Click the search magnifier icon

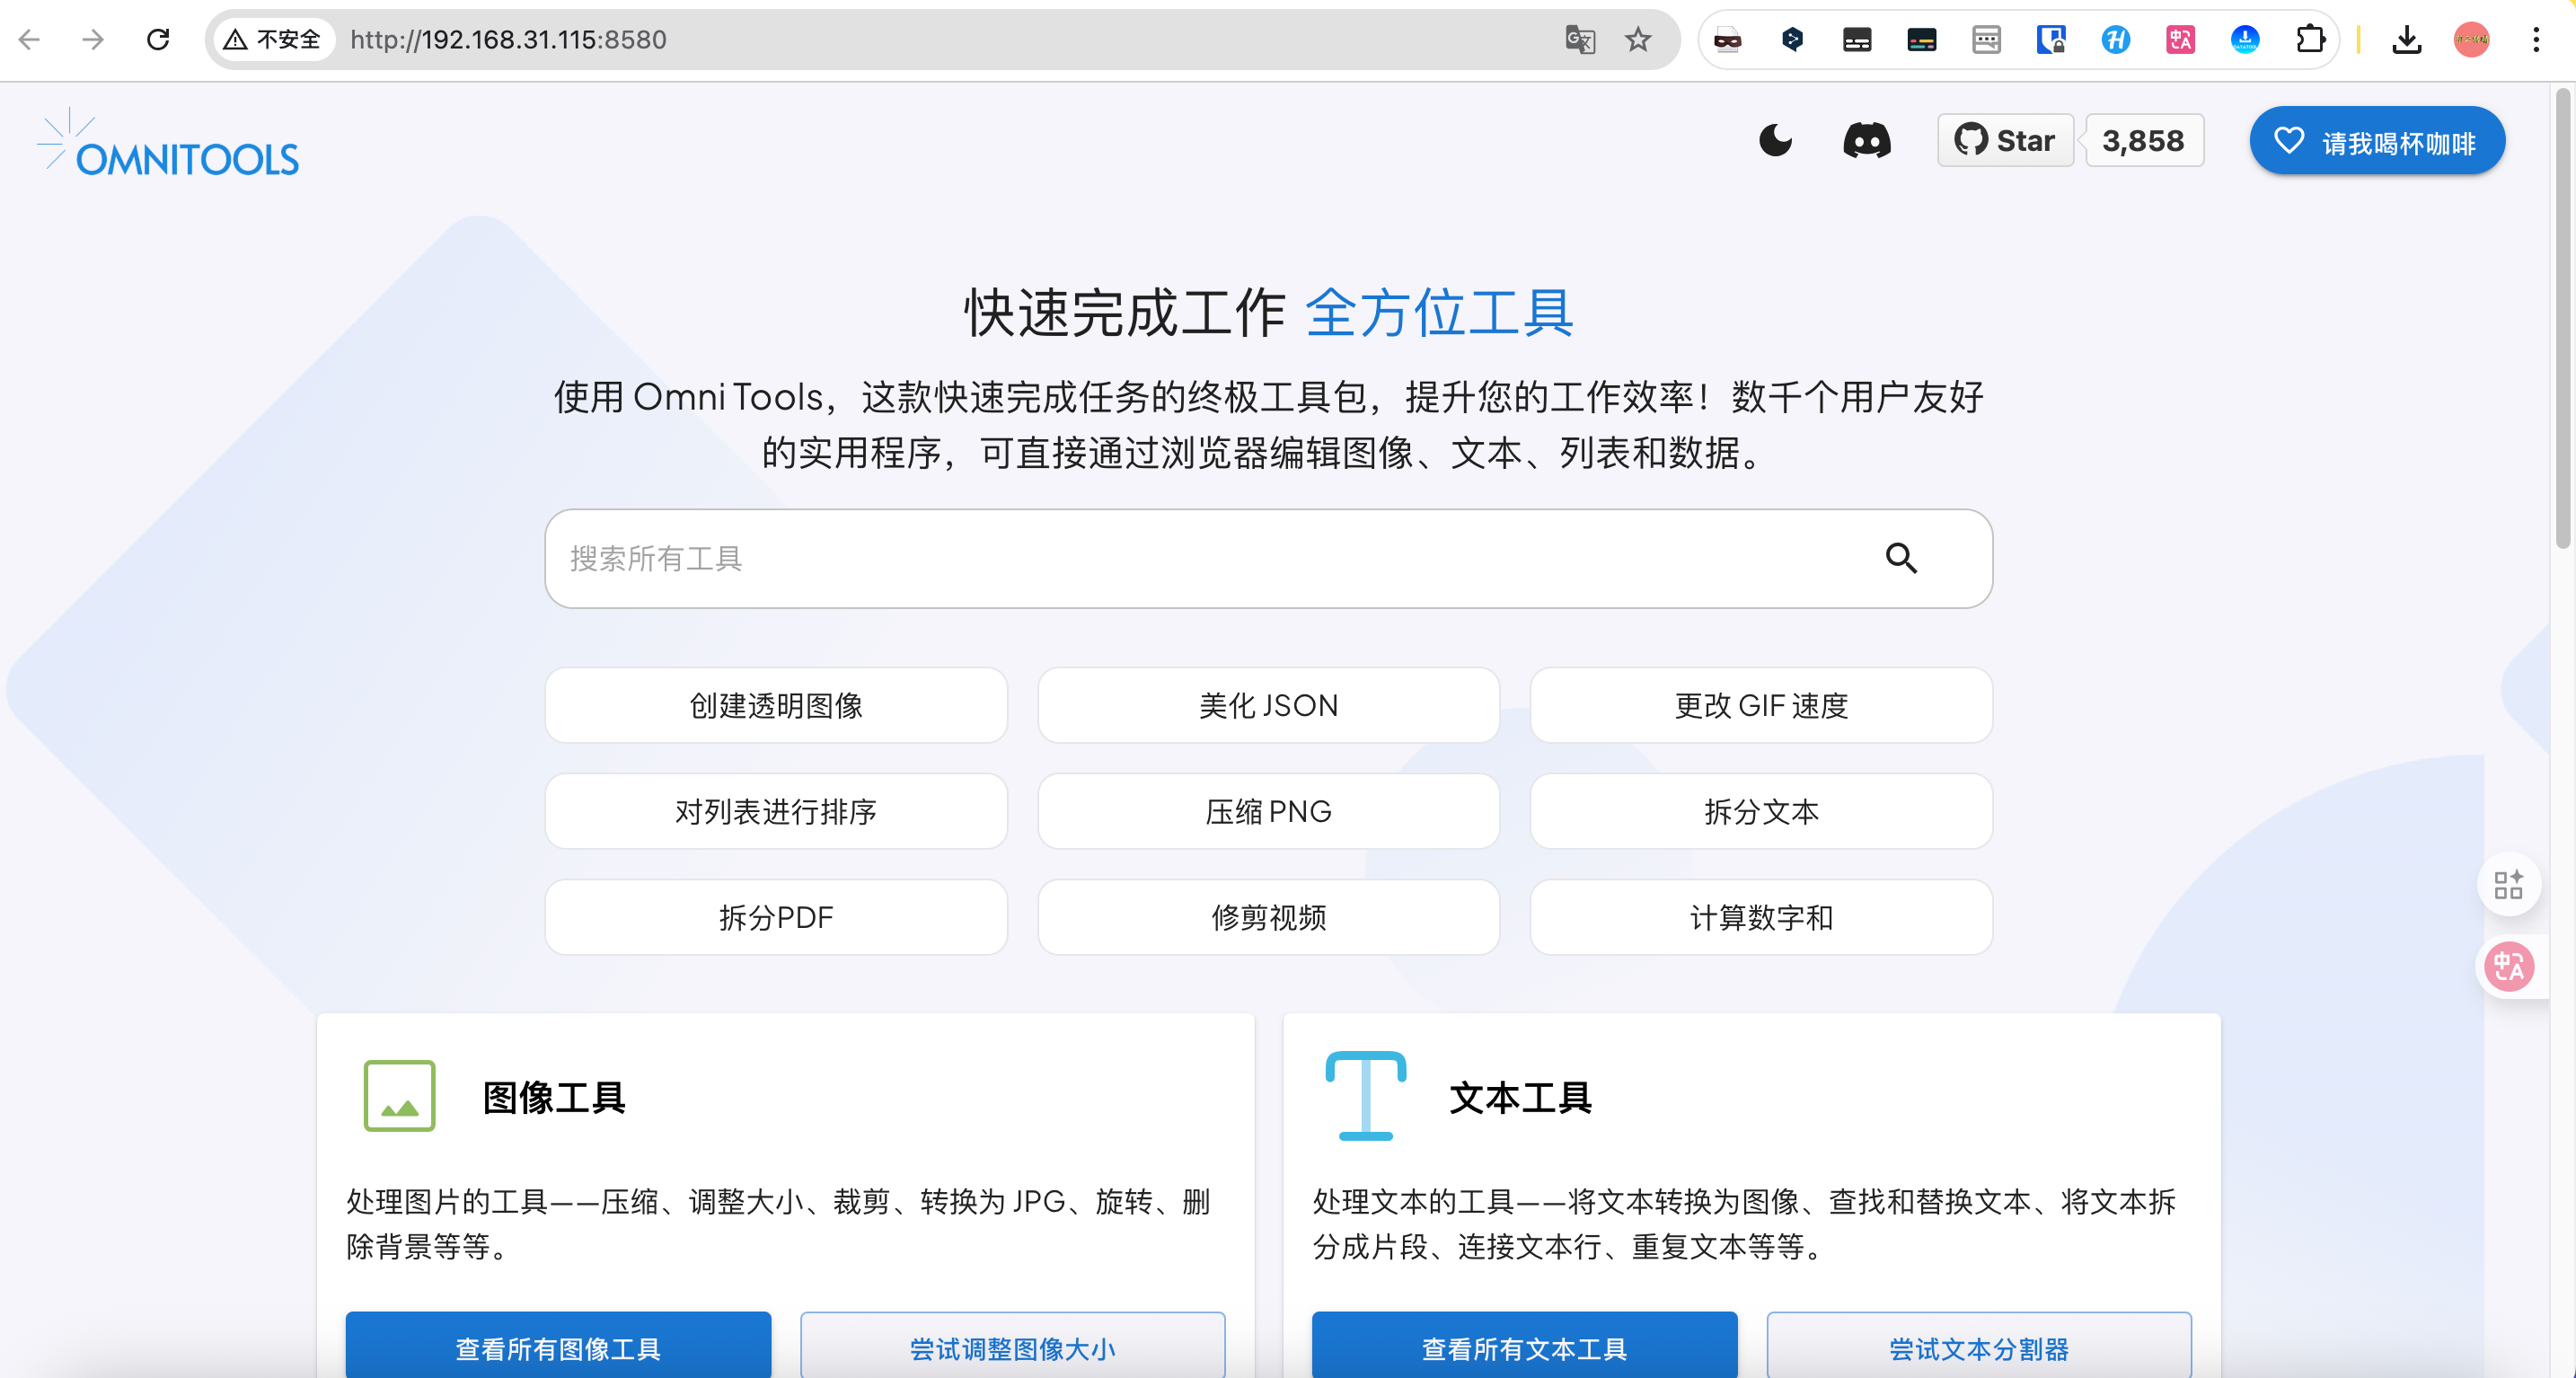[x=1900, y=558]
